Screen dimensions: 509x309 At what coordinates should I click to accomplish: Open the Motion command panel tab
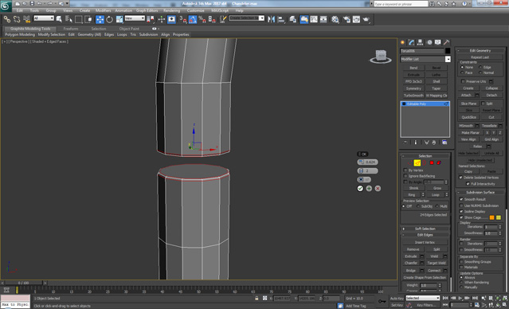429,42
